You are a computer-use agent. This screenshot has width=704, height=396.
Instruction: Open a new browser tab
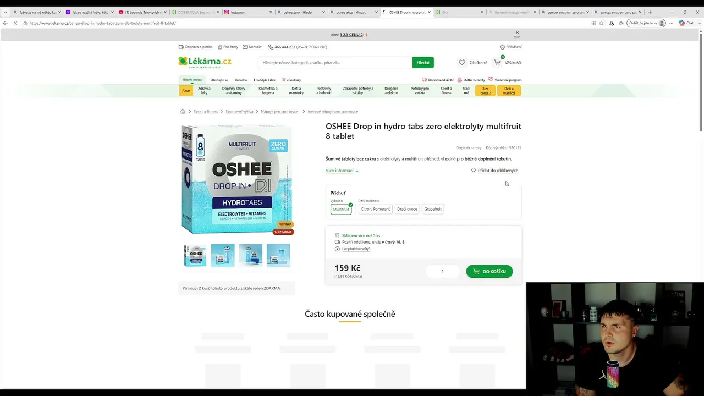click(650, 12)
